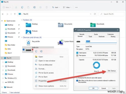Open the recent locations dropdown arrow

pyautogui.click(x=11, y=14)
